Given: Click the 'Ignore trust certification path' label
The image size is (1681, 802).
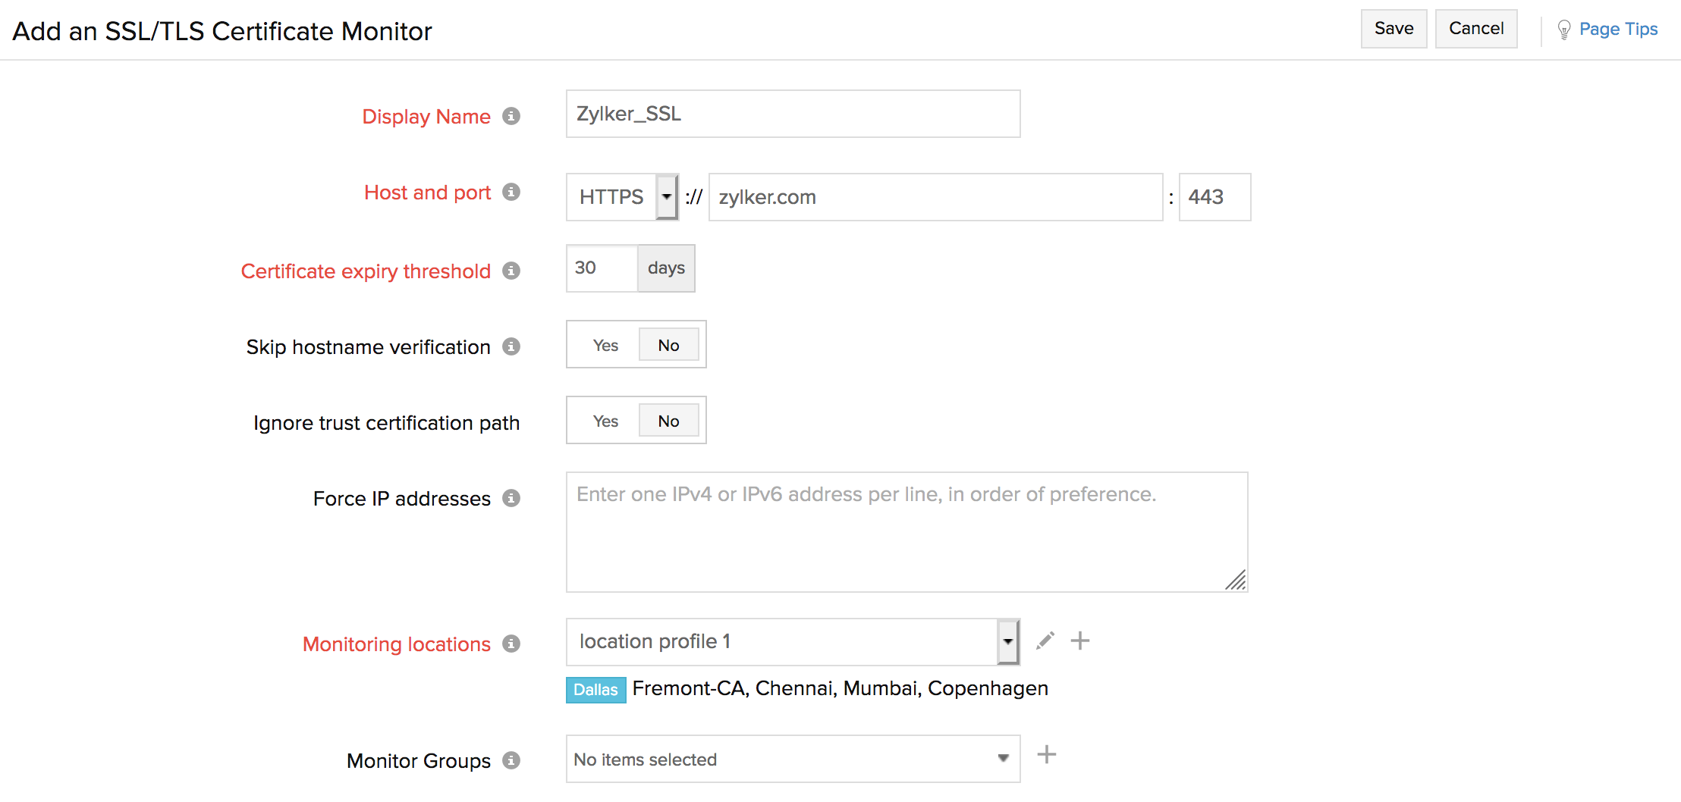Looking at the screenshot, I should tap(386, 423).
